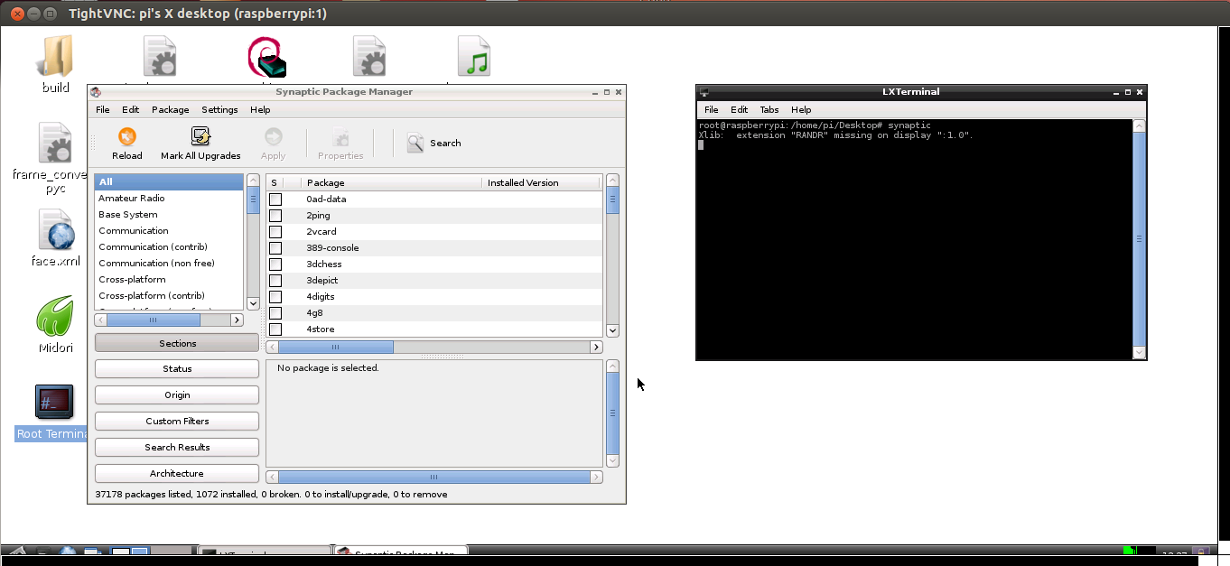Select the Midori browser desktop icon
Screen dimensions: 1230x566
55,316
